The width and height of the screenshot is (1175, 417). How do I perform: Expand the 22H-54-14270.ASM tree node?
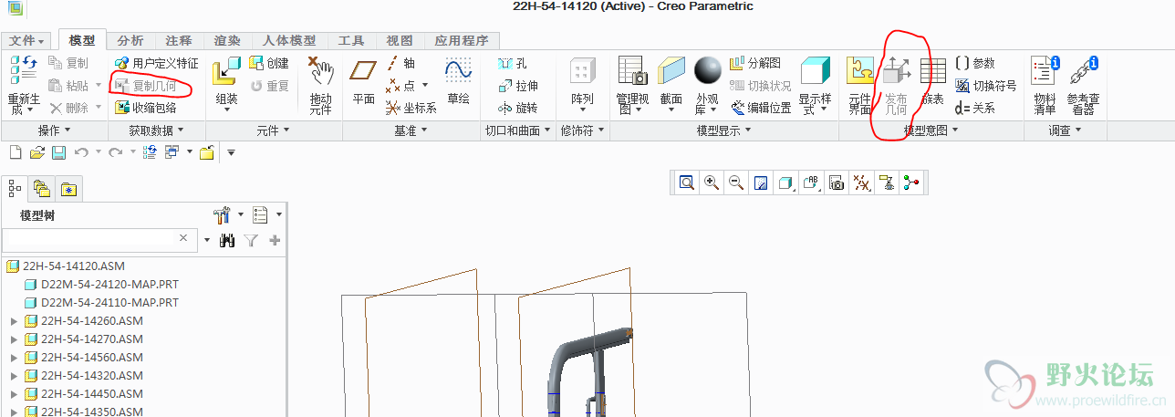[x=13, y=339]
